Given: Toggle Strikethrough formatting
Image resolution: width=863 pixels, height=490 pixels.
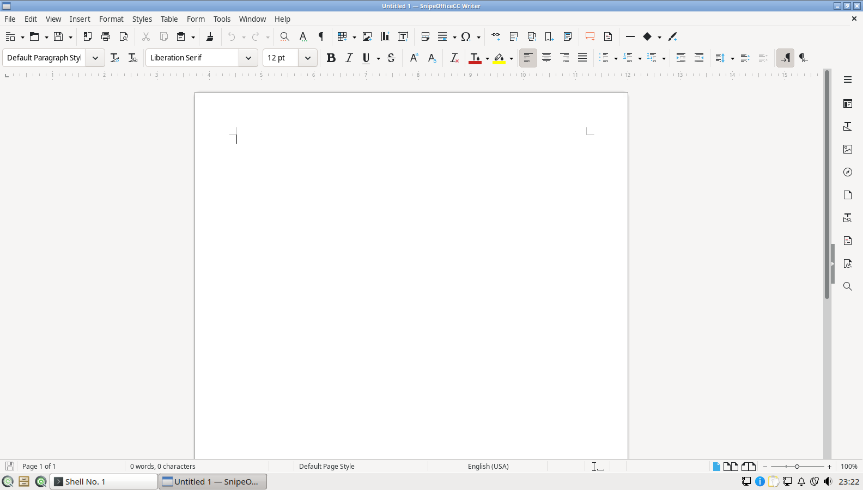Looking at the screenshot, I should (391, 58).
